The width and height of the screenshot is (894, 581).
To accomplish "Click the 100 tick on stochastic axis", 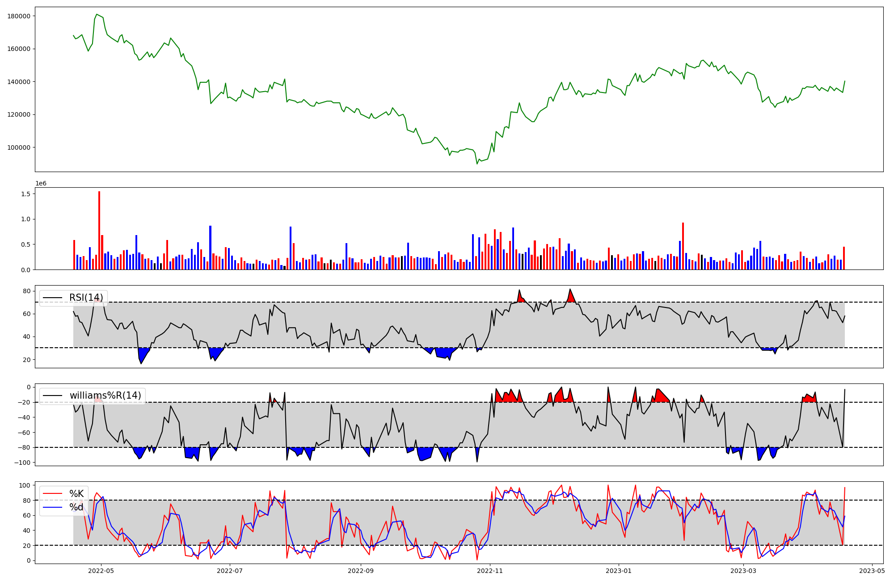I will pos(25,485).
